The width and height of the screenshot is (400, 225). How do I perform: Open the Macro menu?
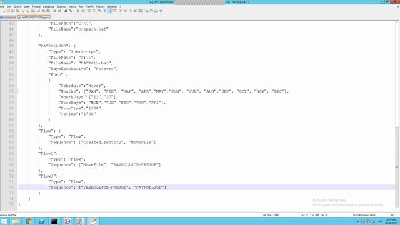click(72, 6)
